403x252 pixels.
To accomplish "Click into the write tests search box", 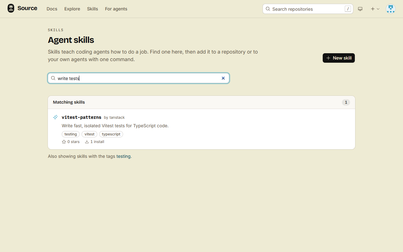I will point(139,78).
